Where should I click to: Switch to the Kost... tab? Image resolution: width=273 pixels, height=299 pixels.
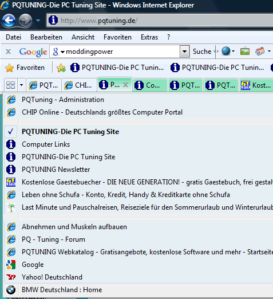point(256,85)
